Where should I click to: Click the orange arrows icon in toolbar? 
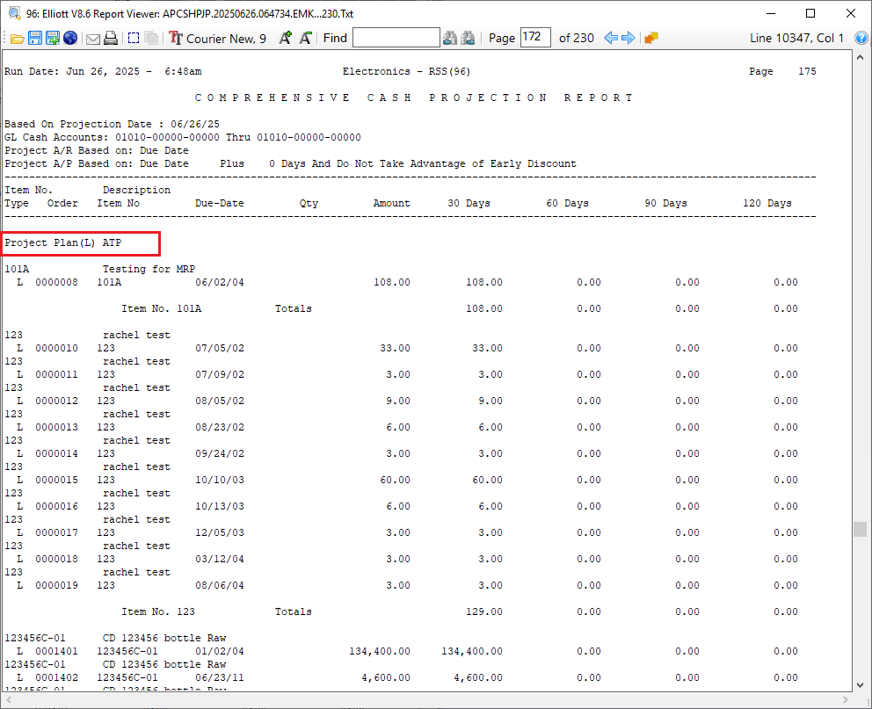[x=651, y=38]
